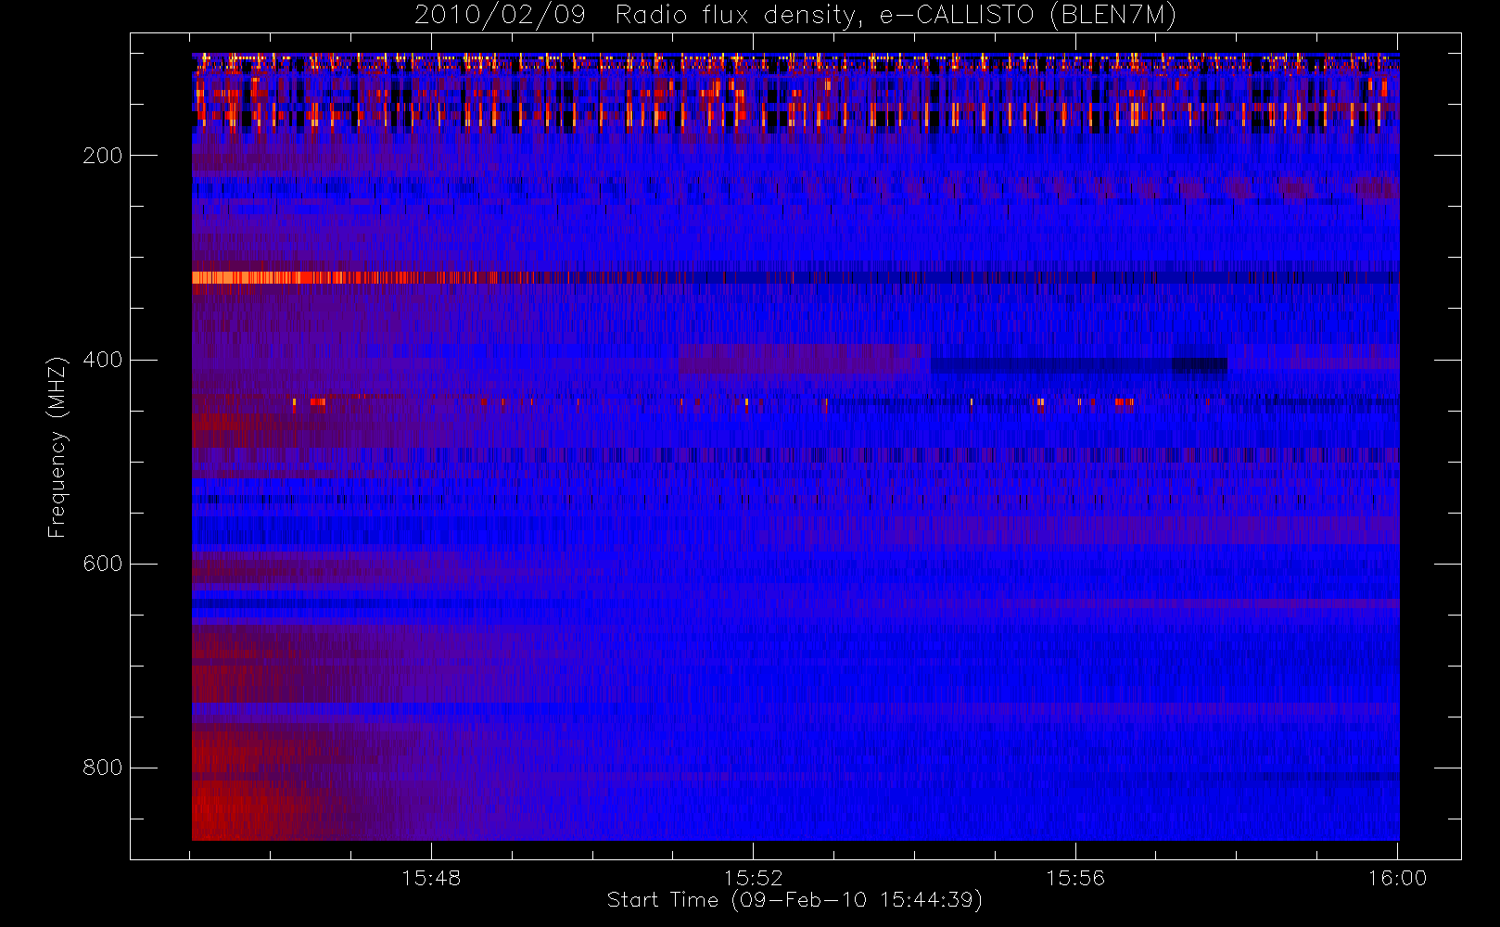The image size is (1500, 927).
Task: Click the 'Frequency (MHZ)' axis label
Action: (57, 447)
